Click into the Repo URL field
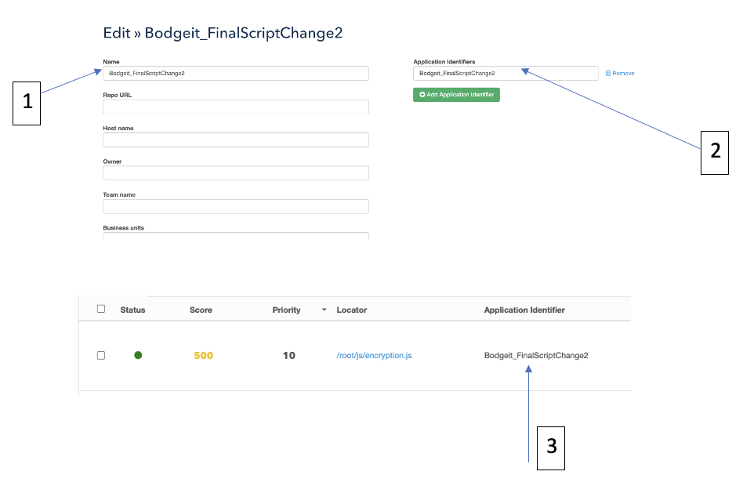 tap(235, 107)
